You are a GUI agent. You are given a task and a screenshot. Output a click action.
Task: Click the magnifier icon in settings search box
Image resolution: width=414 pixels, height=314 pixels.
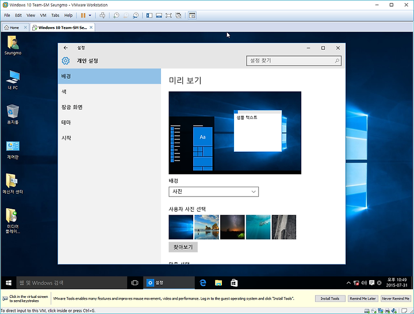[x=337, y=61]
